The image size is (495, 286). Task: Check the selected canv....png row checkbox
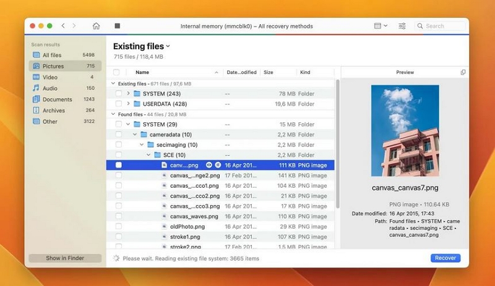118,165
